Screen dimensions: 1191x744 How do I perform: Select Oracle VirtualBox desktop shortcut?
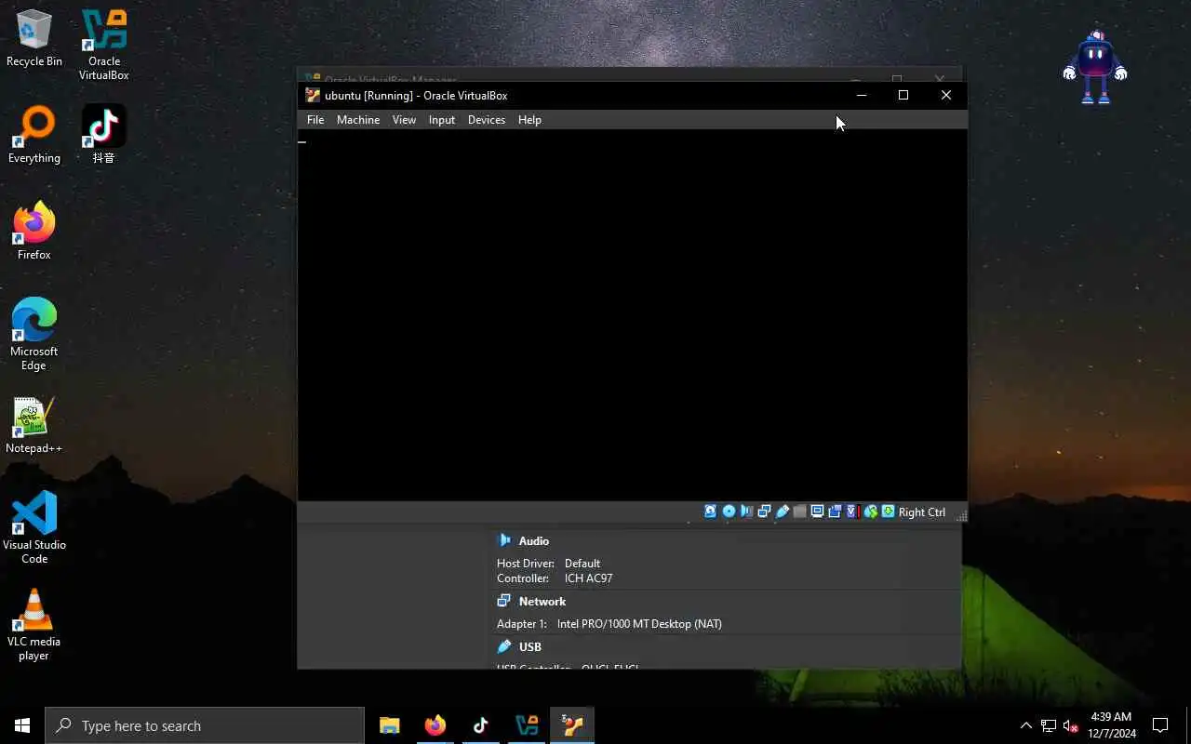point(104,45)
